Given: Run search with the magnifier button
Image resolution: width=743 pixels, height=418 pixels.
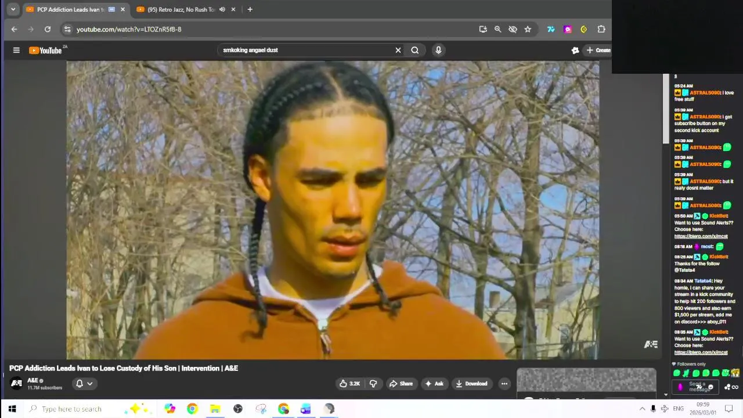Looking at the screenshot, I should click(415, 50).
